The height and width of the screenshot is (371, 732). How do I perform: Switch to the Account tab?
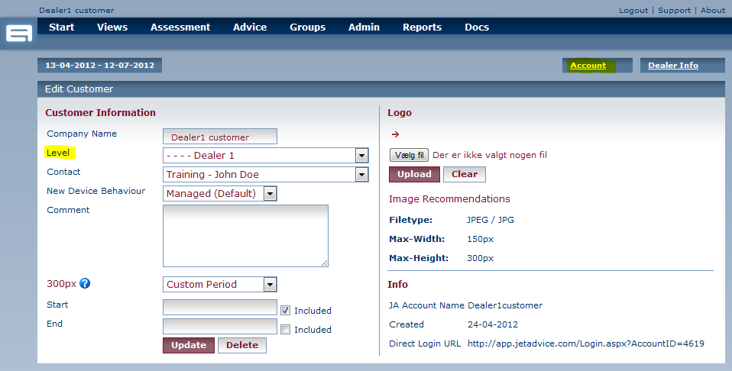click(588, 66)
